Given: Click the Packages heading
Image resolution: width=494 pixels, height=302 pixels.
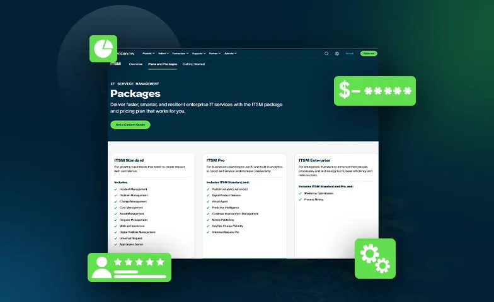Looking at the screenshot, I should click(135, 93).
